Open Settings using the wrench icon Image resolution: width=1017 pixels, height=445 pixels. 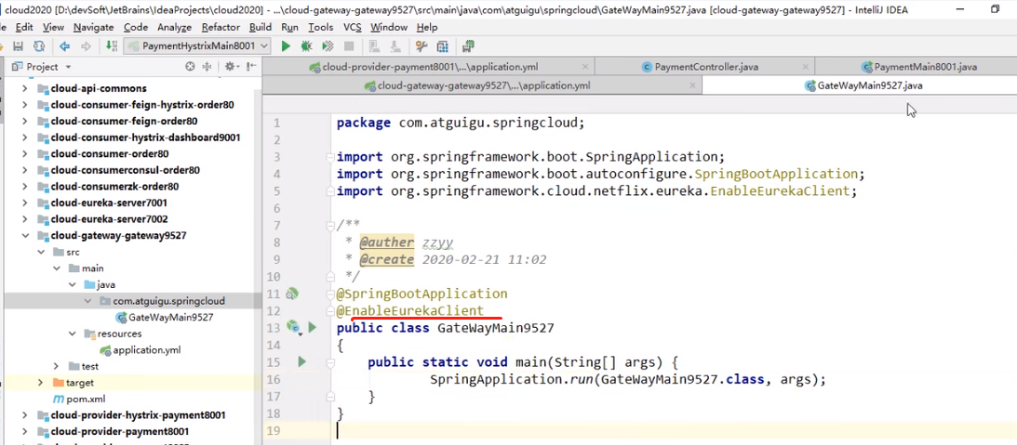click(x=422, y=46)
